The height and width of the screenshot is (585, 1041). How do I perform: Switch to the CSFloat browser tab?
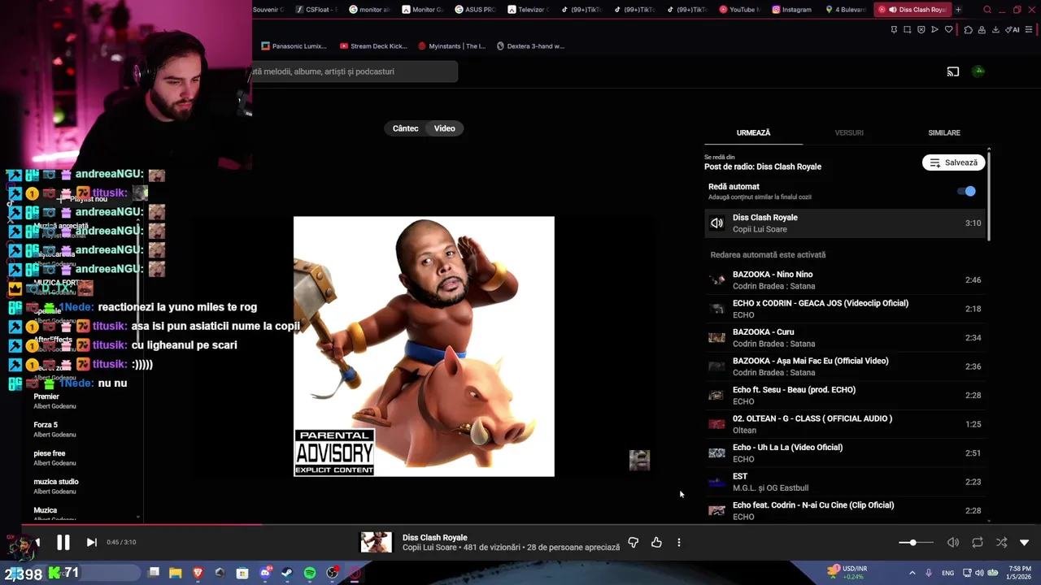tap(316, 10)
